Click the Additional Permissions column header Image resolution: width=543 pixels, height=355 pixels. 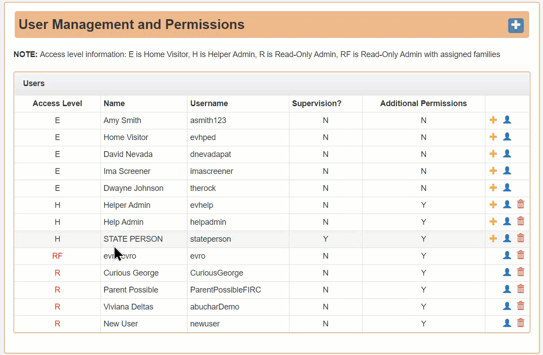pyautogui.click(x=423, y=103)
